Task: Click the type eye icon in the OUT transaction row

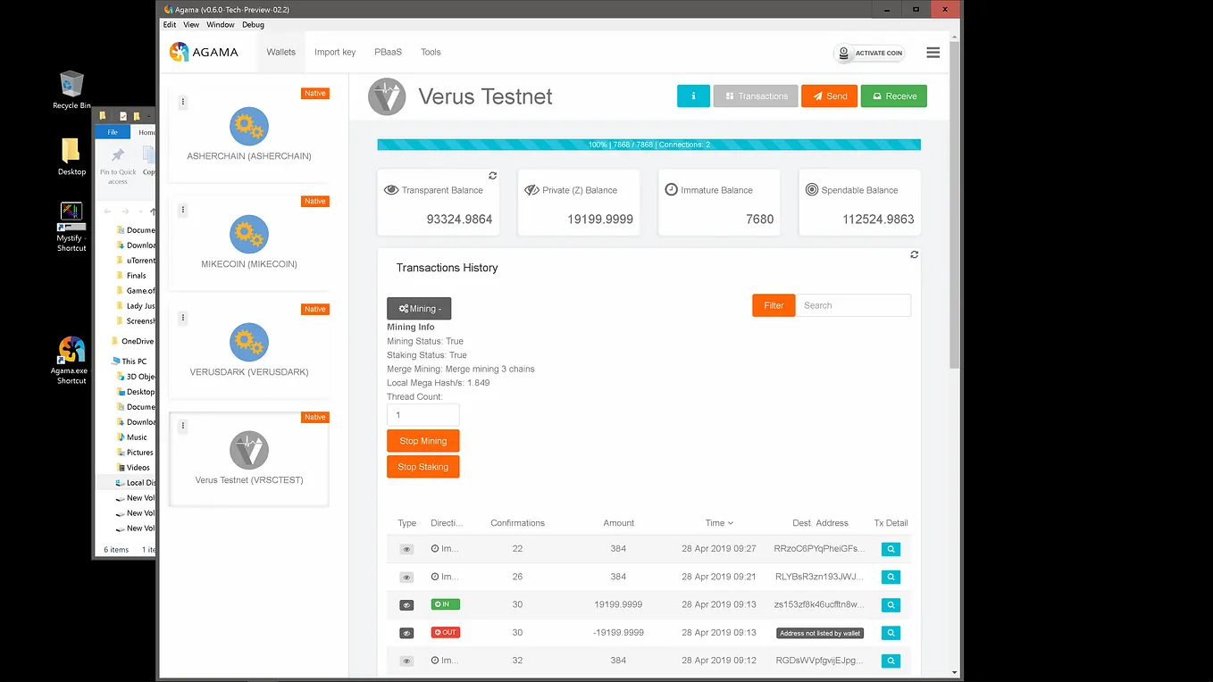Action: (406, 633)
